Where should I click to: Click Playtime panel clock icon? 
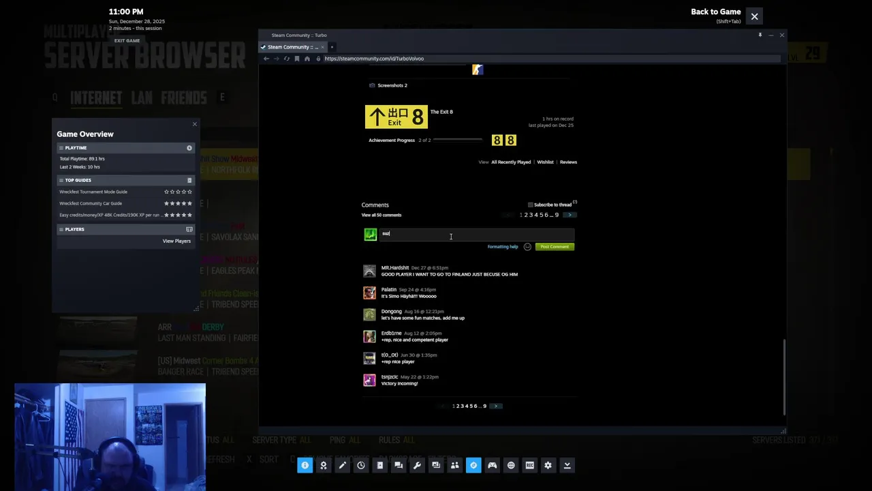189,148
